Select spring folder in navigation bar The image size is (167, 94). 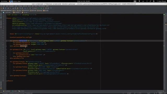click(x=40, y=11)
